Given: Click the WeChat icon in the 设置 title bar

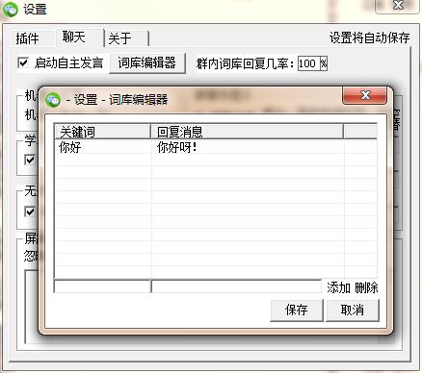Looking at the screenshot, I should [10, 9].
